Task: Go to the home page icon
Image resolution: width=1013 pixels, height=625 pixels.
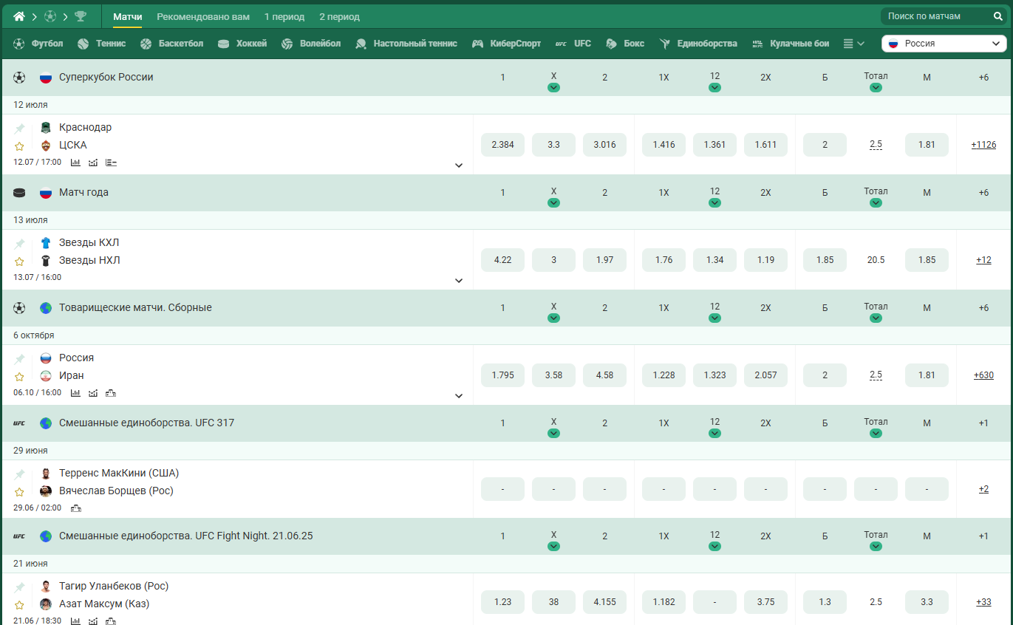Action: (19, 16)
